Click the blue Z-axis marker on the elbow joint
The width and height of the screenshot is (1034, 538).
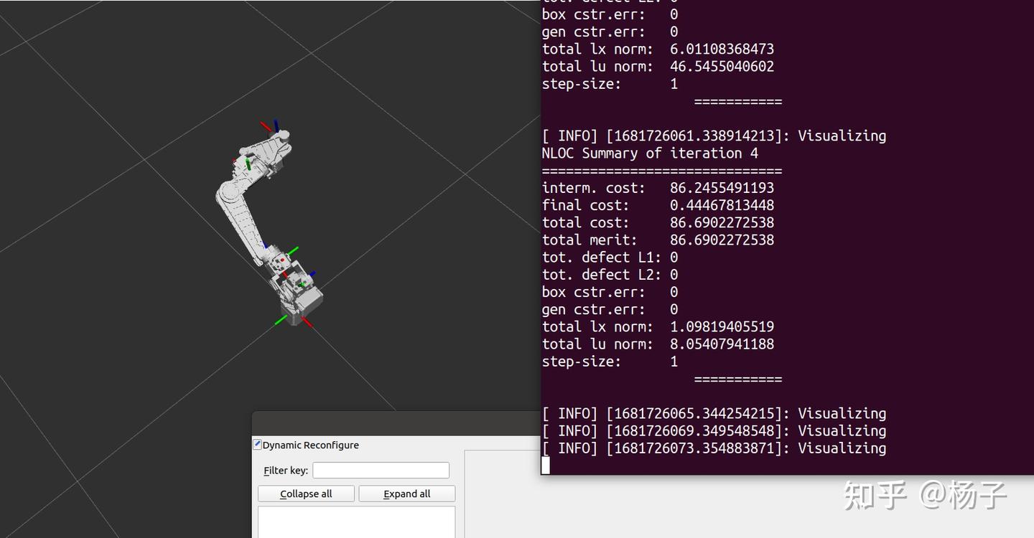(265, 244)
